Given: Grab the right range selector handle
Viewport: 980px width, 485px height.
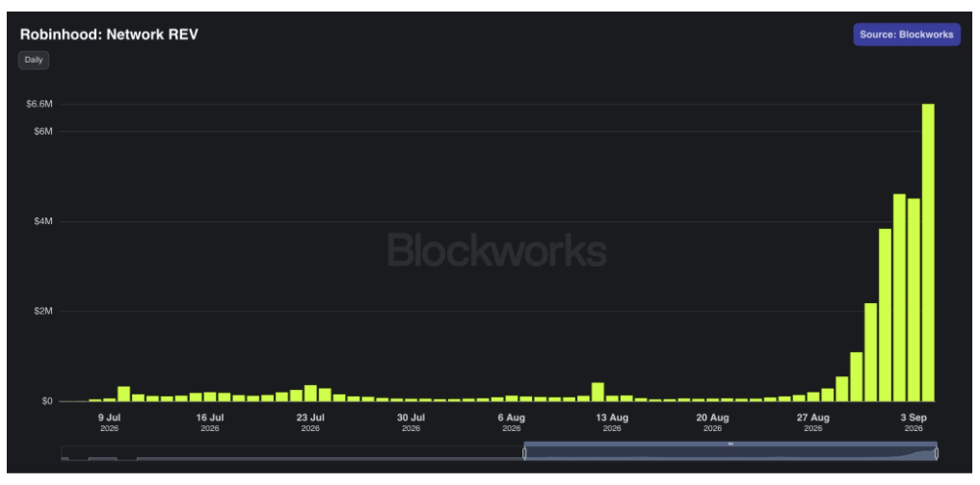Looking at the screenshot, I should click(x=937, y=453).
